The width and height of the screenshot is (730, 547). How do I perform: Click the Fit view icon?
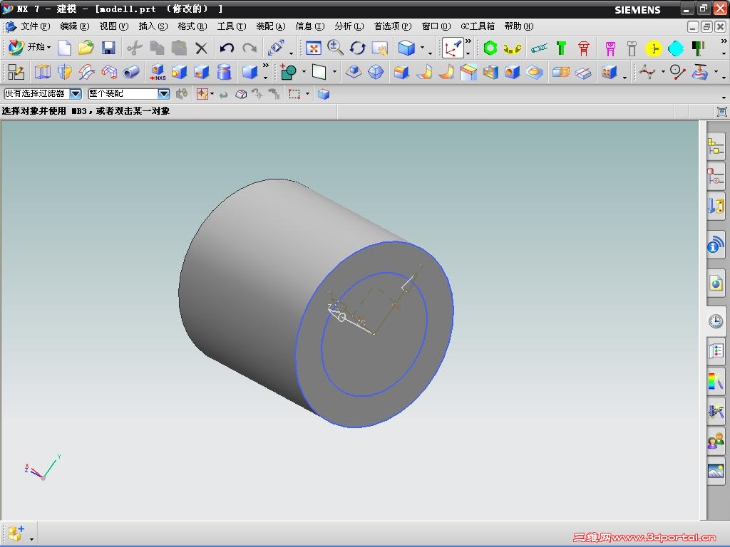(x=313, y=48)
